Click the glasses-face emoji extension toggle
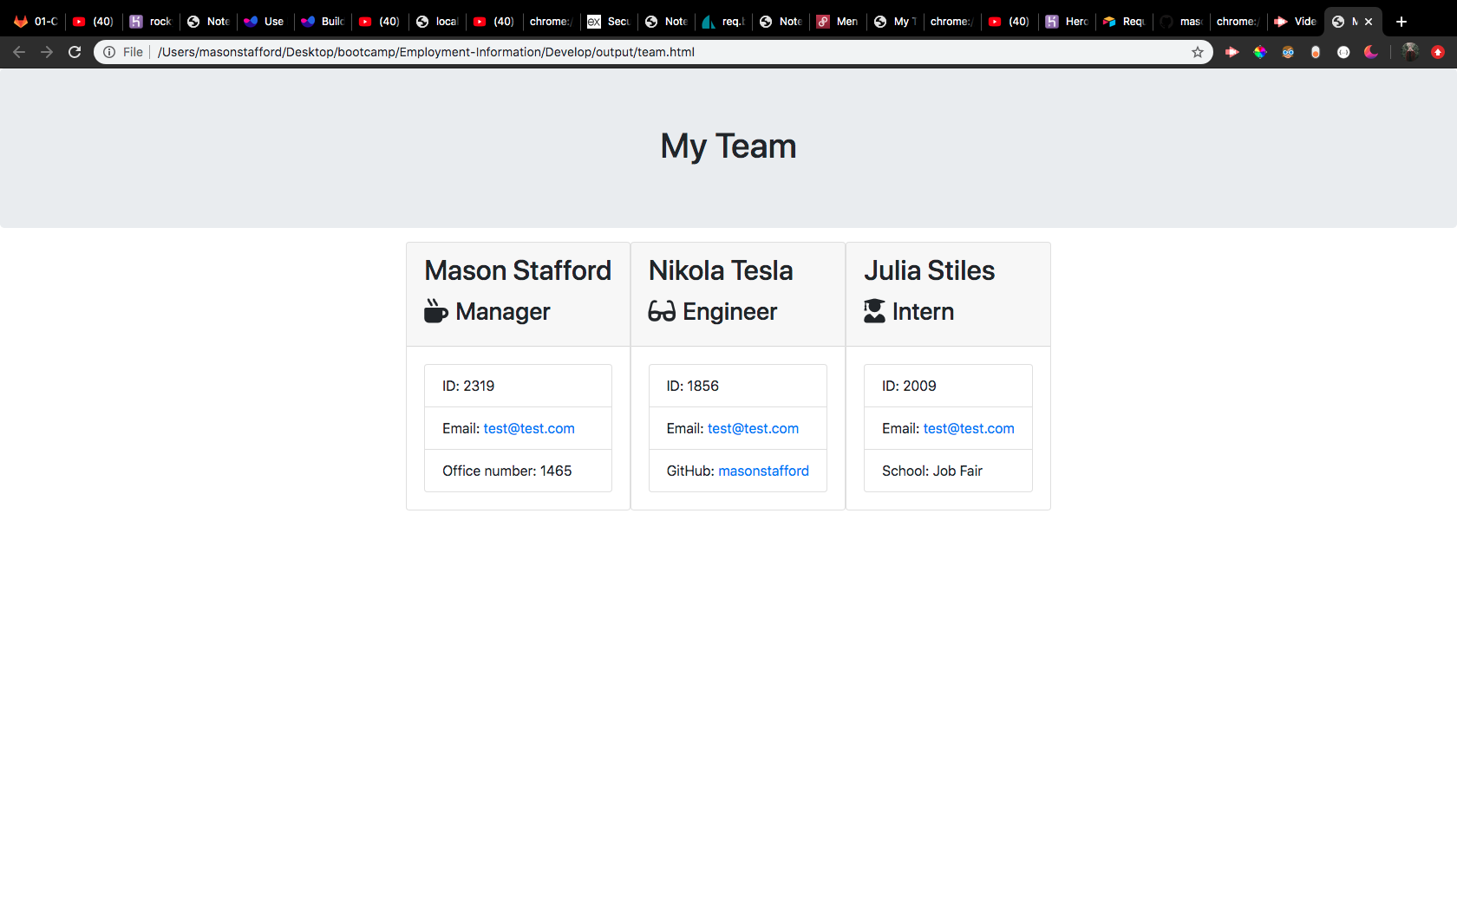Image resolution: width=1457 pixels, height=910 pixels. tap(1287, 52)
